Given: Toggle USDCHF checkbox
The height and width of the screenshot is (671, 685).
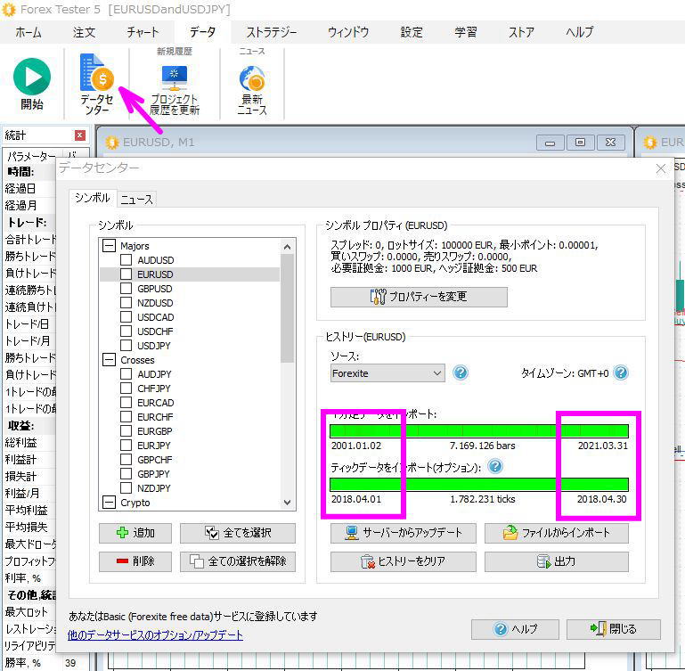Looking at the screenshot, I should click(126, 331).
